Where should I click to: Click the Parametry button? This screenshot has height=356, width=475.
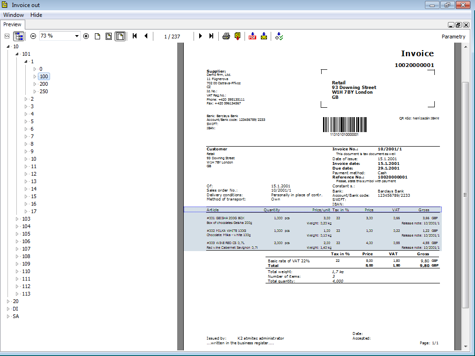pos(453,37)
